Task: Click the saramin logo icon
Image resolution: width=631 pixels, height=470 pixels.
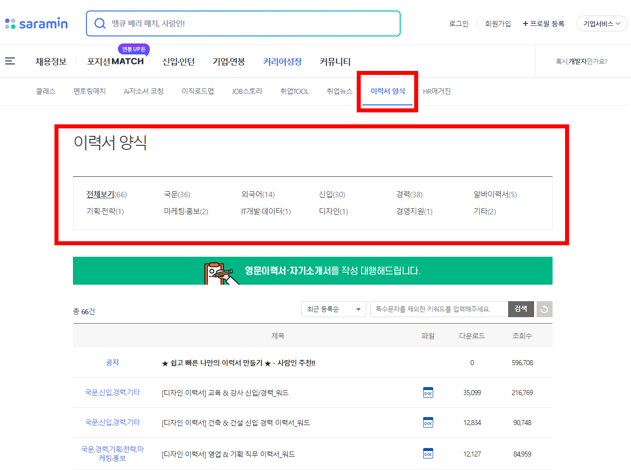Action: pyautogui.click(x=9, y=22)
